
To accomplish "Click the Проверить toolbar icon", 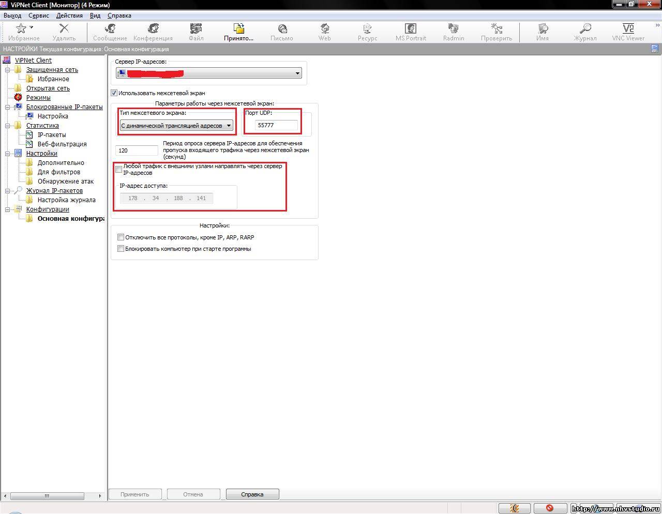I will [x=496, y=28].
